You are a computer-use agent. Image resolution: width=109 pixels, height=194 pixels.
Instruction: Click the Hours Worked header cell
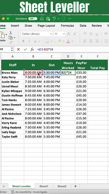click(x=68, y=65)
